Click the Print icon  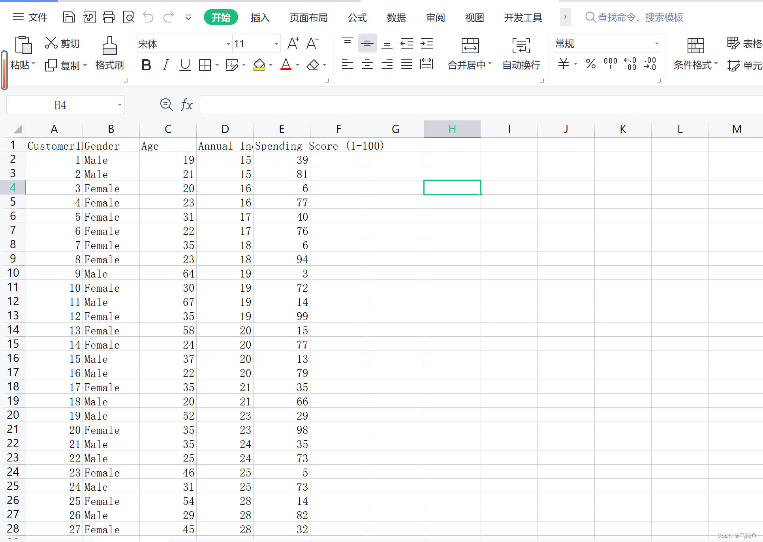[109, 17]
